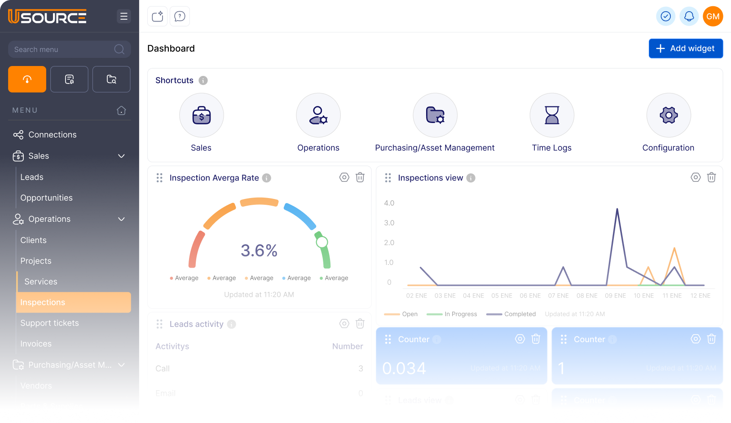Open the Time Logs shortcut icon

tap(552, 115)
